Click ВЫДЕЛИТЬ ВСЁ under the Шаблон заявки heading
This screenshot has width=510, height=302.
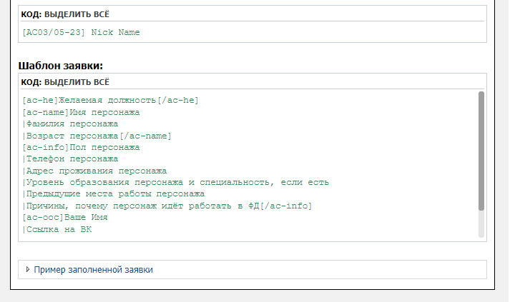pyautogui.click(x=77, y=82)
